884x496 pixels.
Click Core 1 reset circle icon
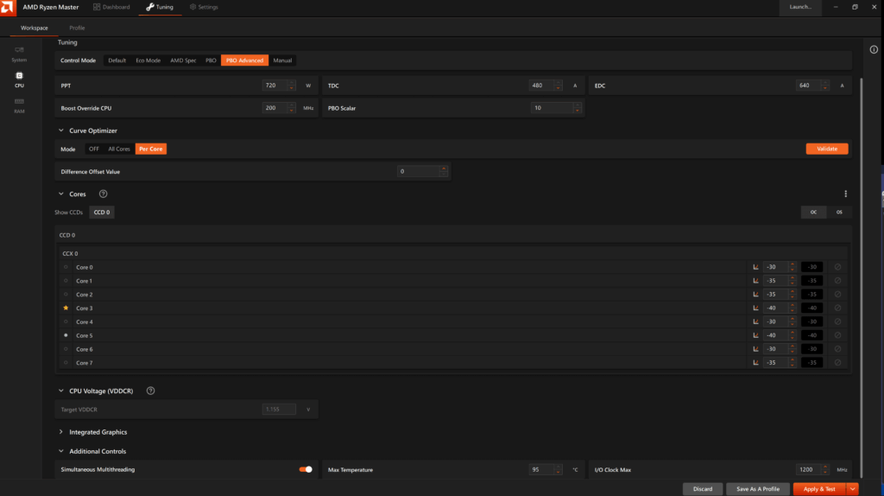click(837, 281)
